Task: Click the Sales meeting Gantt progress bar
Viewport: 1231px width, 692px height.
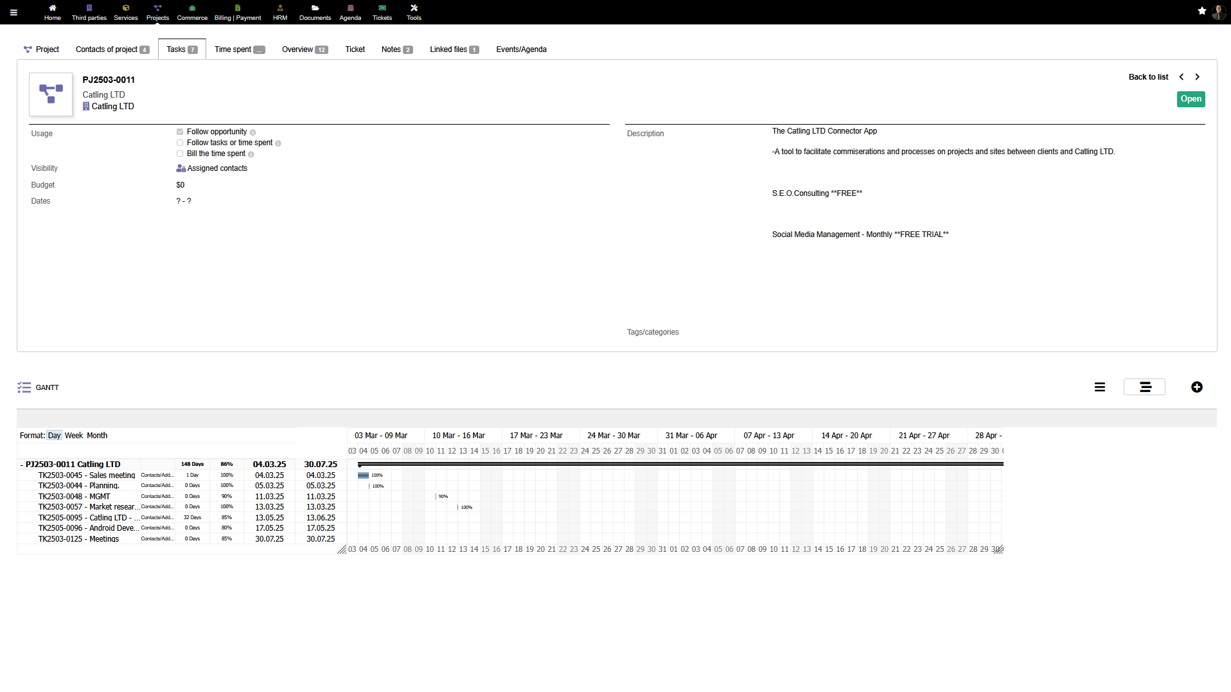Action: (363, 475)
